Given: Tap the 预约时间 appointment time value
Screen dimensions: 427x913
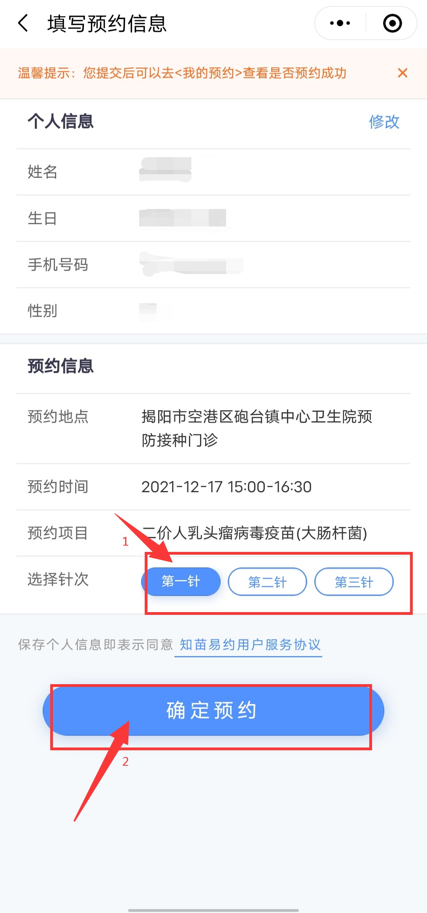Looking at the screenshot, I should pyautogui.click(x=227, y=487).
